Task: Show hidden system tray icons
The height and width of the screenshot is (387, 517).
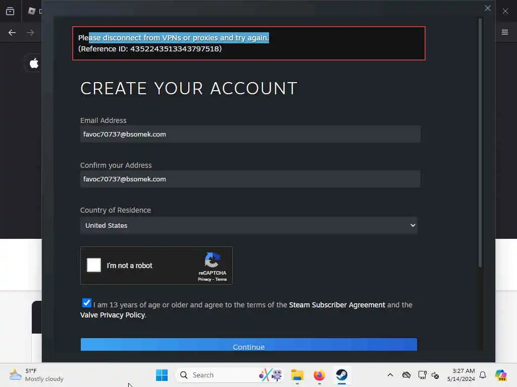Action: [x=390, y=375]
